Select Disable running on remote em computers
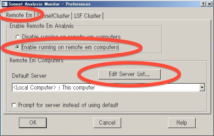The image size is (214, 136). coord(18,37)
